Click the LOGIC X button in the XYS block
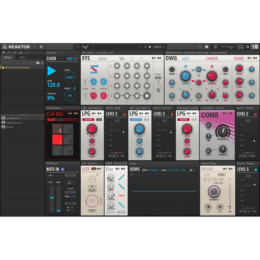This screenshot has height=260, width=260. [x=159, y=78]
